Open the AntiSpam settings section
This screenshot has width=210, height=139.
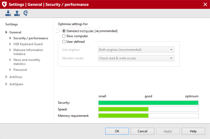click(16, 84)
